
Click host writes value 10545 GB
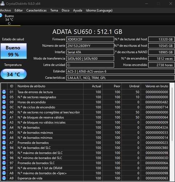coord(161,46)
